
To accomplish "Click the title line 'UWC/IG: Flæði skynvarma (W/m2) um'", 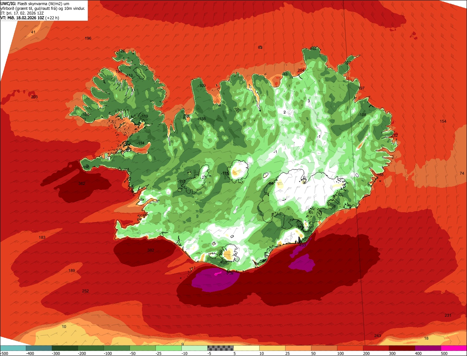I will (35, 4).
